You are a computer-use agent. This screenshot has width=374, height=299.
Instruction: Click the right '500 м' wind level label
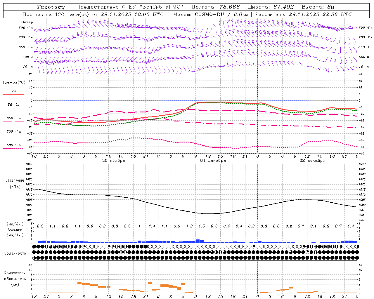pos(364,57)
